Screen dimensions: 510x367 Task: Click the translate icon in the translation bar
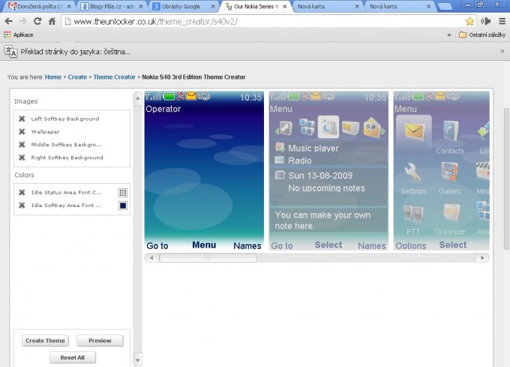(10, 52)
